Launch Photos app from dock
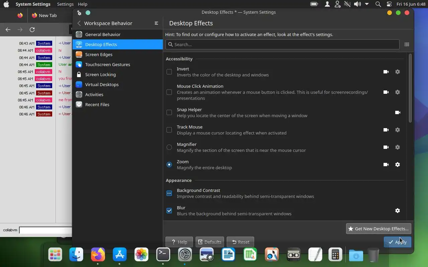The image size is (428, 267). [x=141, y=255]
